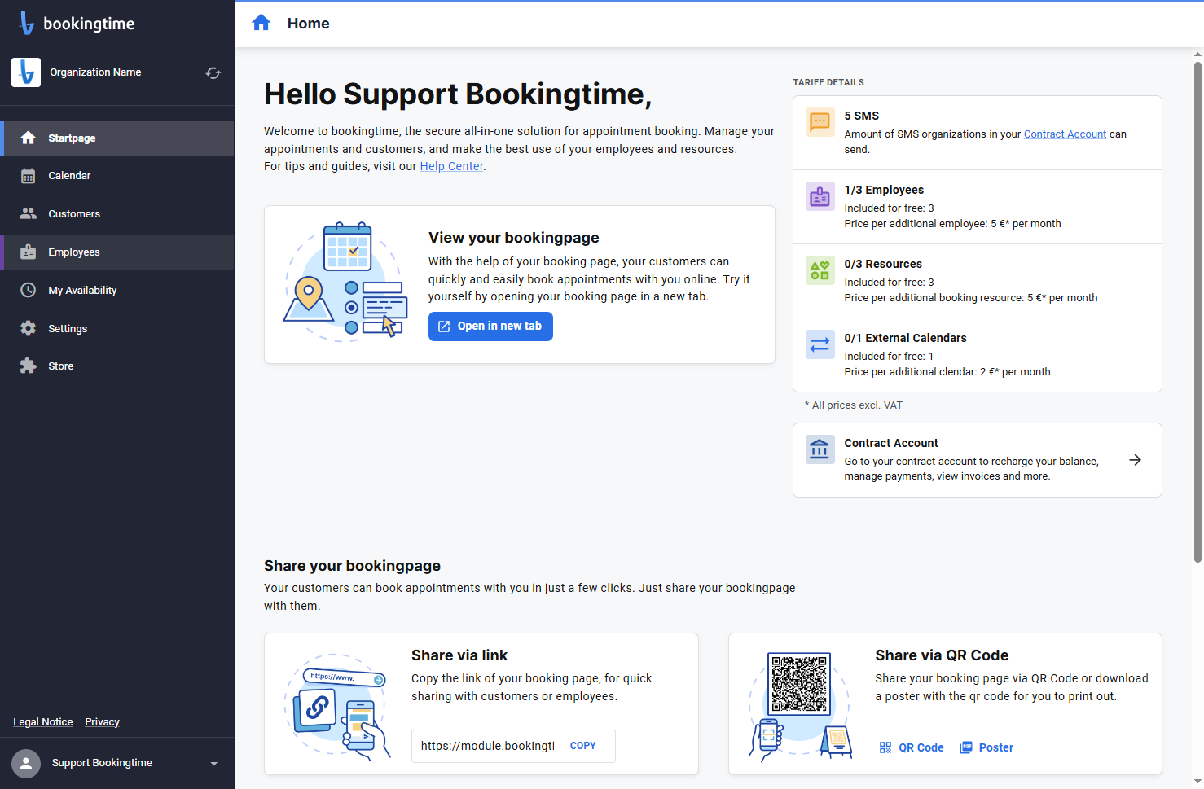Click the QR code image thumbnail

(798, 684)
